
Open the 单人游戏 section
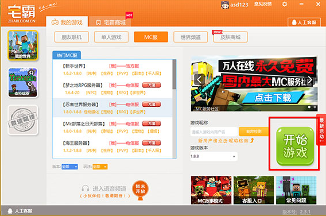click(111, 37)
